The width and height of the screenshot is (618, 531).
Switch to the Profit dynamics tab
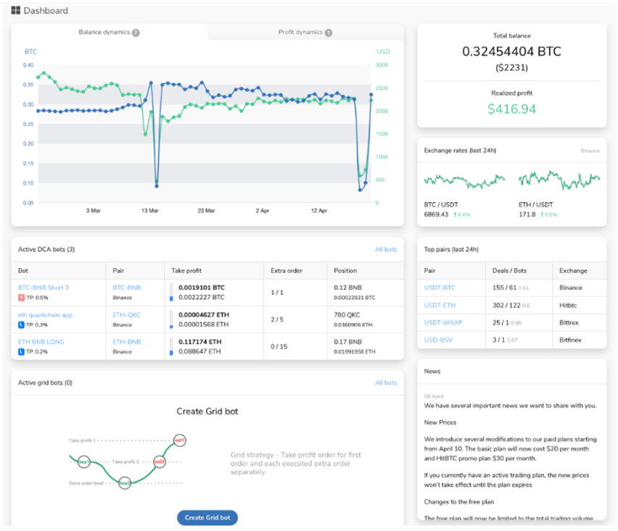coord(305,33)
